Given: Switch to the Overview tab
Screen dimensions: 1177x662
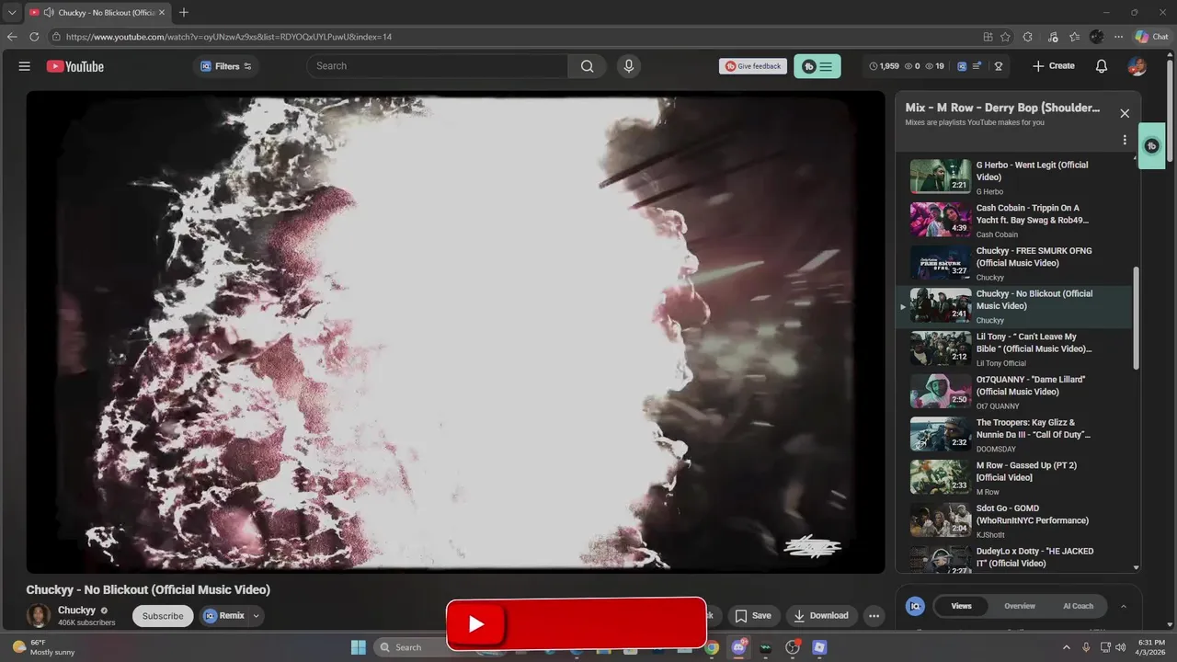Looking at the screenshot, I should (x=1020, y=606).
